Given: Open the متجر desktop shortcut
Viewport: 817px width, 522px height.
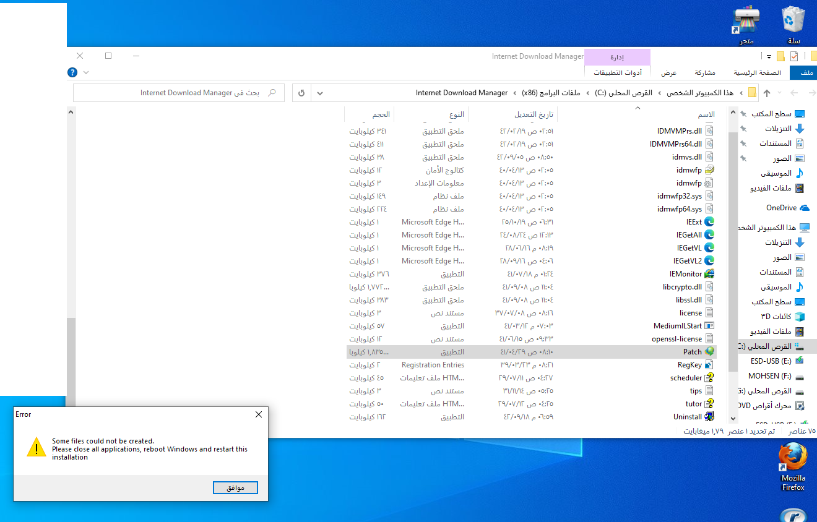Looking at the screenshot, I should point(746,25).
